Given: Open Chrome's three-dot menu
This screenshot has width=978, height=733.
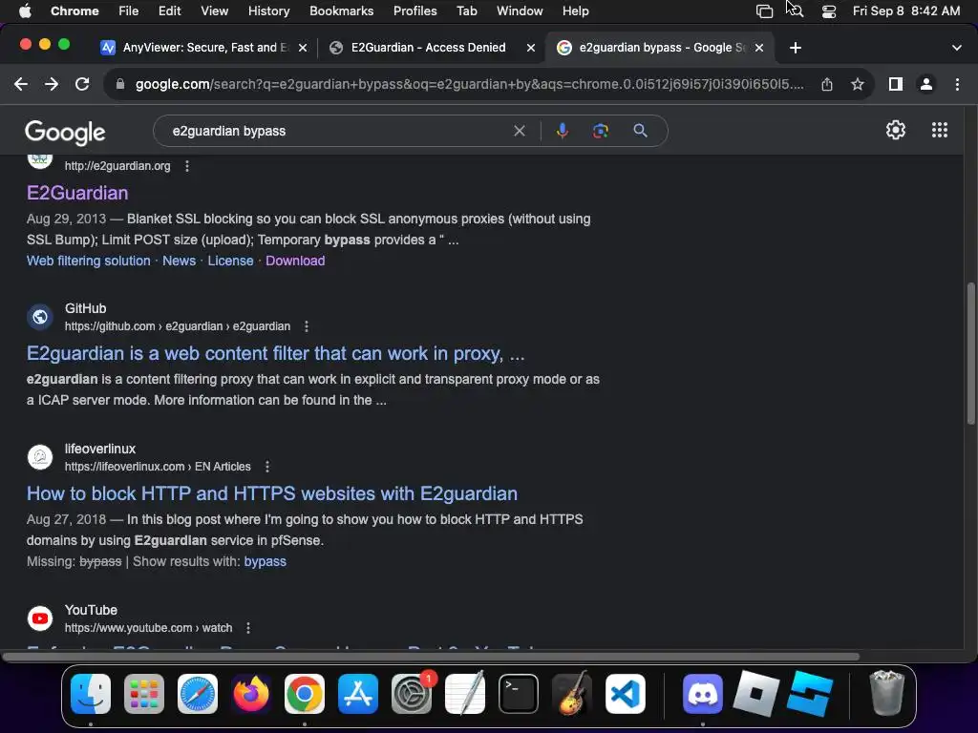Looking at the screenshot, I should [957, 84].
